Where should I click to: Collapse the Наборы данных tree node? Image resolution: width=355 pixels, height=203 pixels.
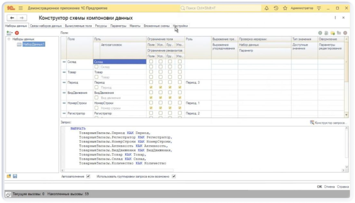[9, 39]
